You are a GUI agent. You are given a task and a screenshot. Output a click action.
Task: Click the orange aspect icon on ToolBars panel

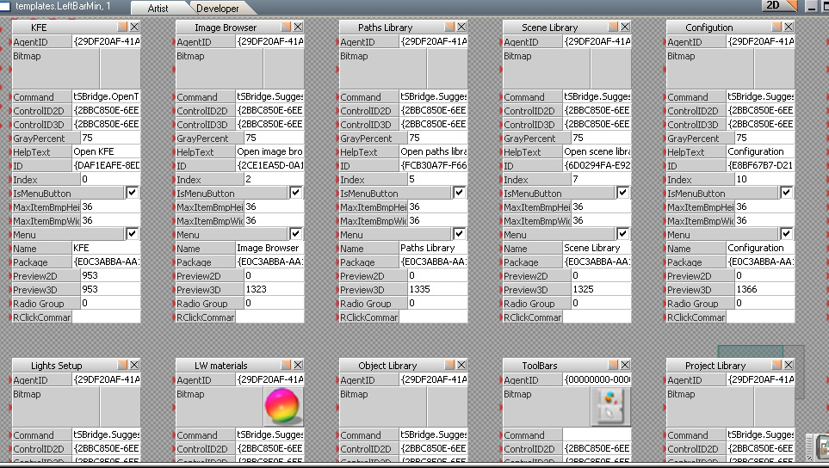point(613,365)
